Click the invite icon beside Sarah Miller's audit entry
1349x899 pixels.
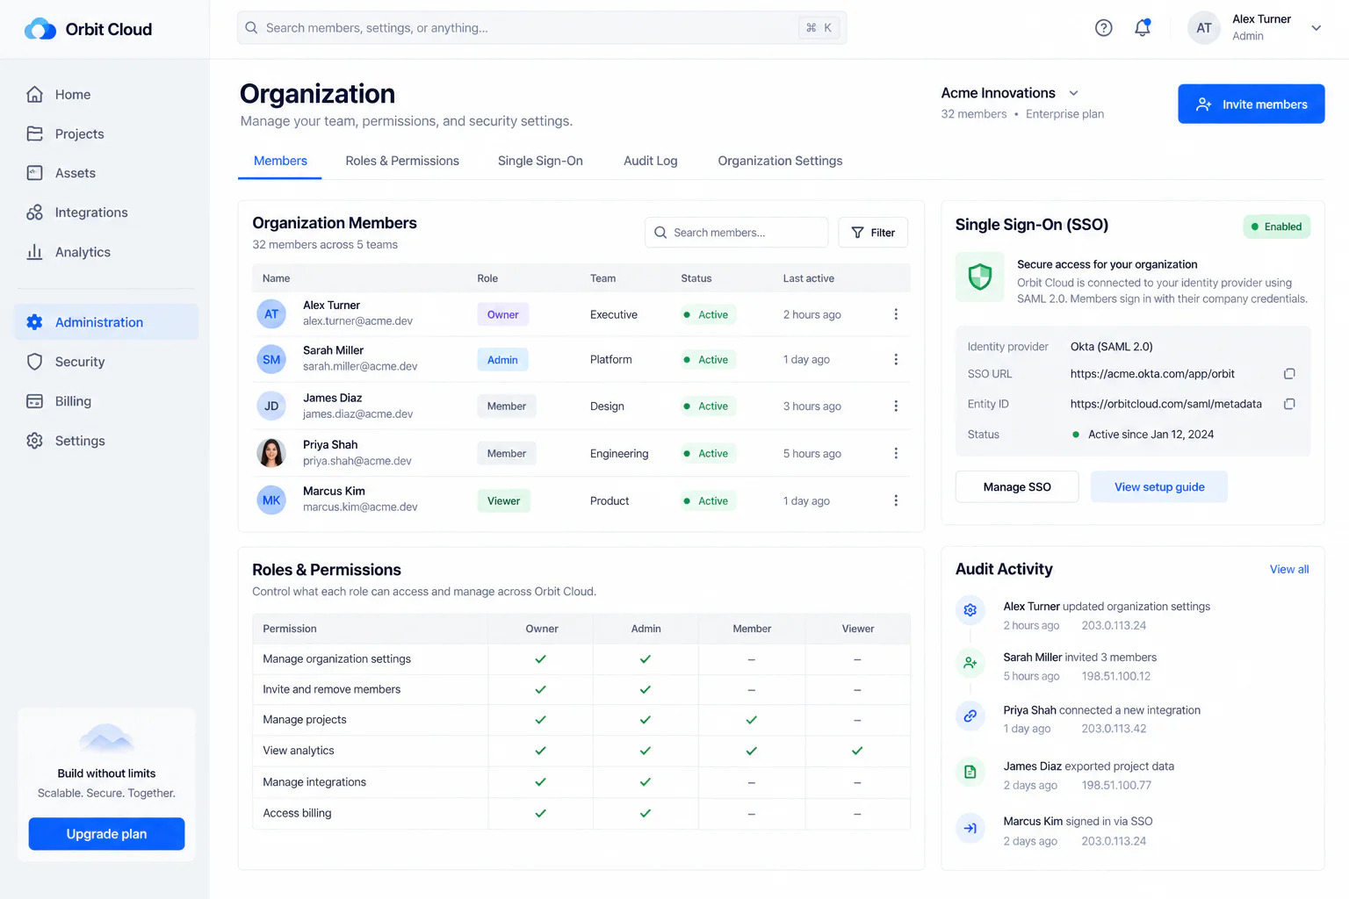click(970, 663)
